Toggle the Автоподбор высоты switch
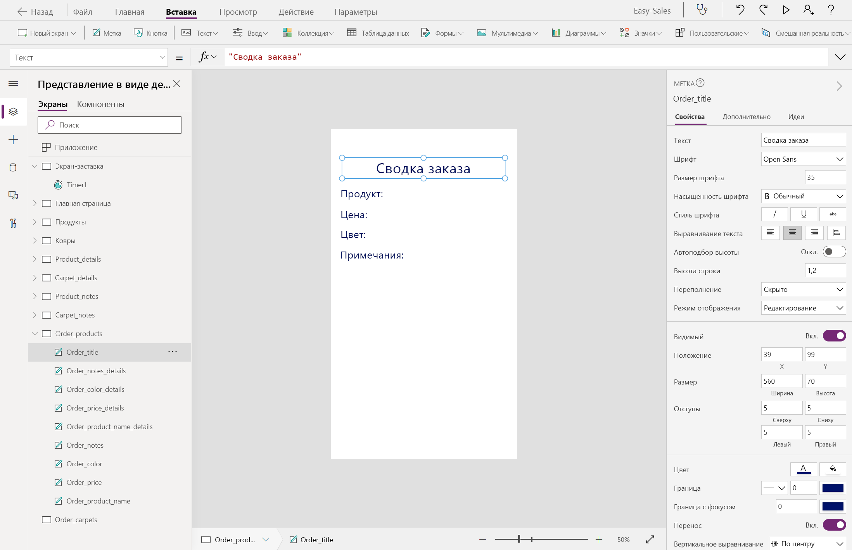852x550 pixels. pyautogui.click(x=834, y=252)
